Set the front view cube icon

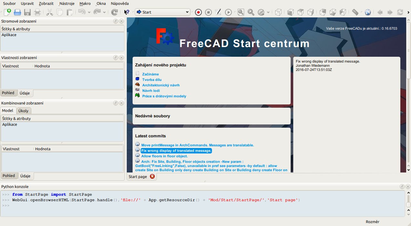coord(290,12)
